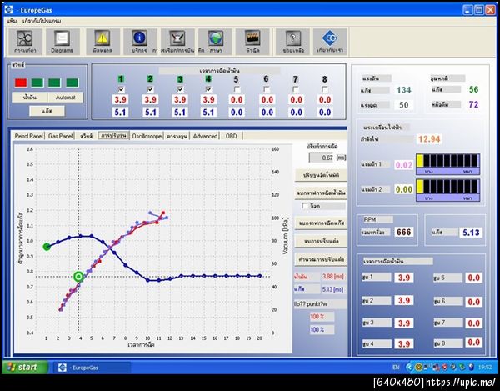Click the red 100 % readout
This screenshot has height=391, width=500.
[x=321, y=317]
